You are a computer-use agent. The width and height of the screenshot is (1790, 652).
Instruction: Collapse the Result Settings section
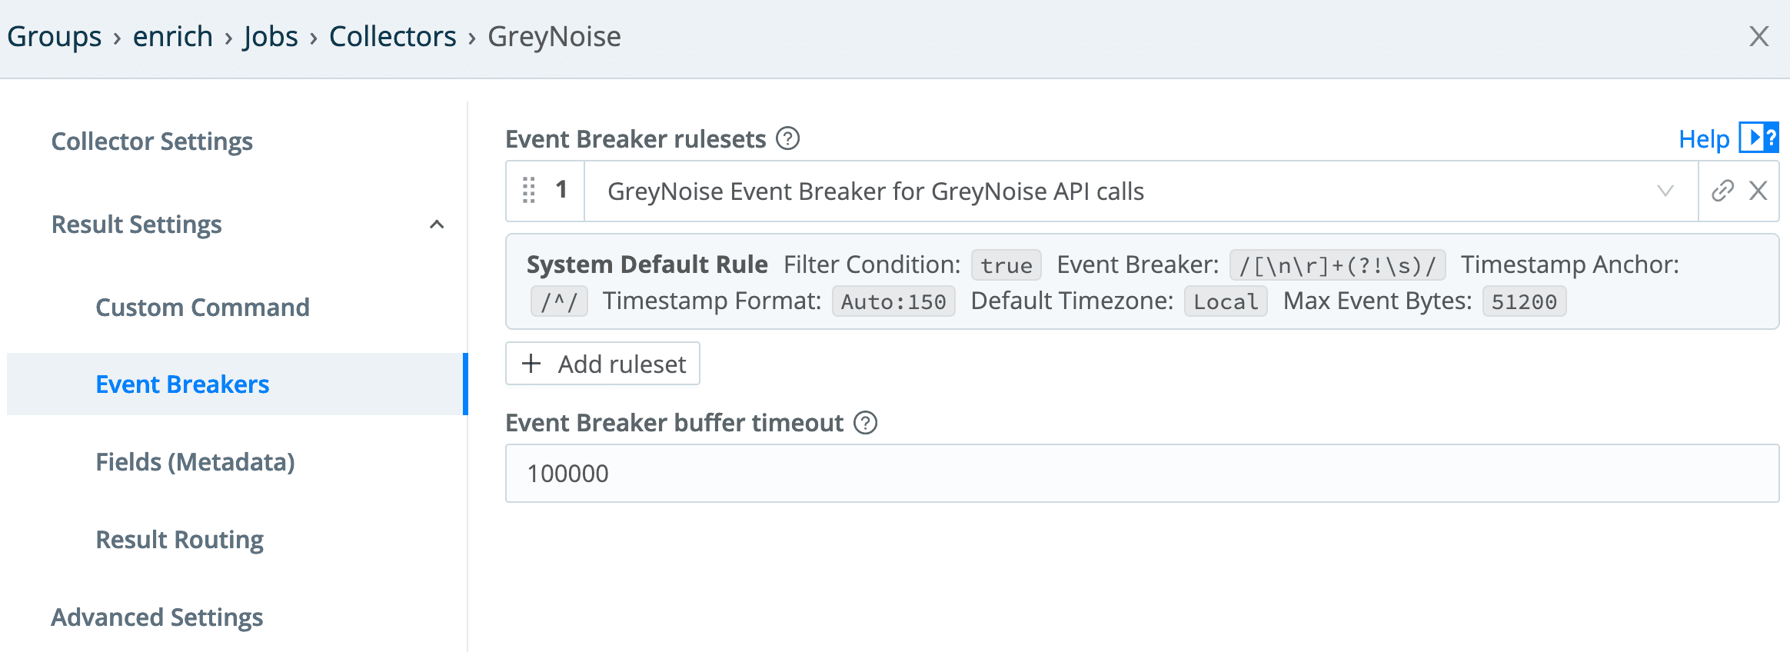tap(437, 225)
